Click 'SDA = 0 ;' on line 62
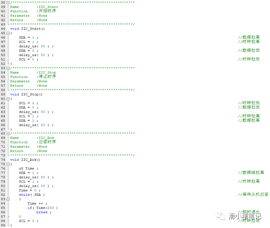 (29, 107)
